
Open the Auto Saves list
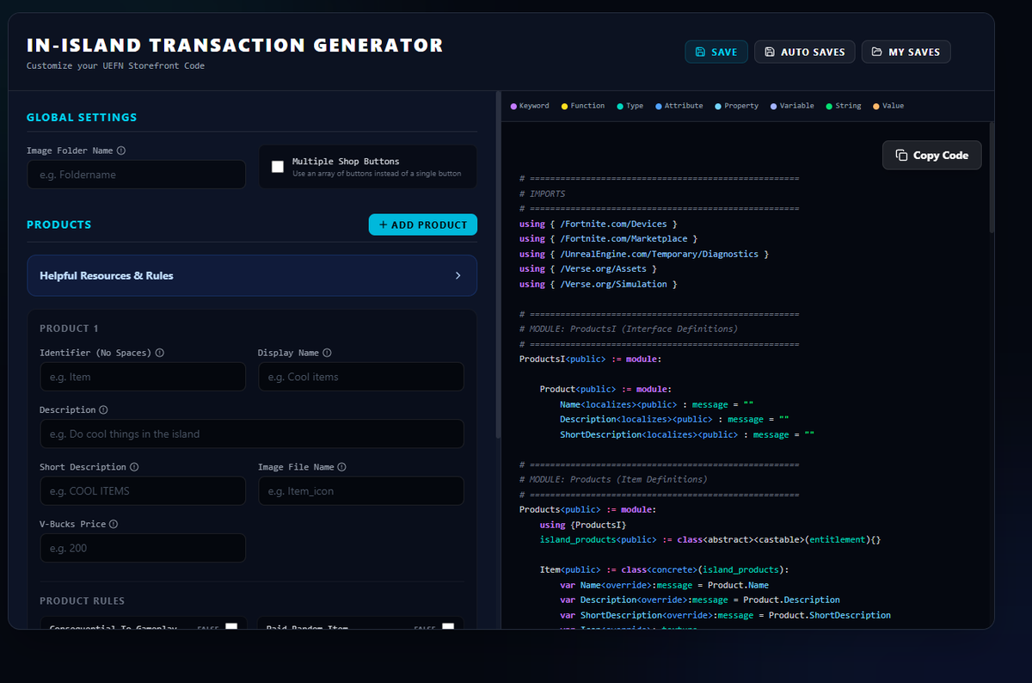(x=805, y=52)
